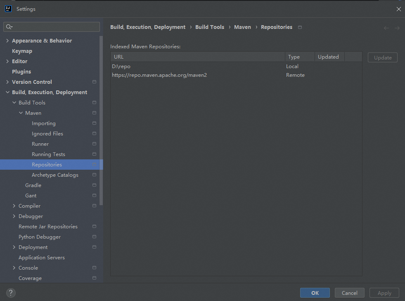Collapse the Maven node

[21, 113]
